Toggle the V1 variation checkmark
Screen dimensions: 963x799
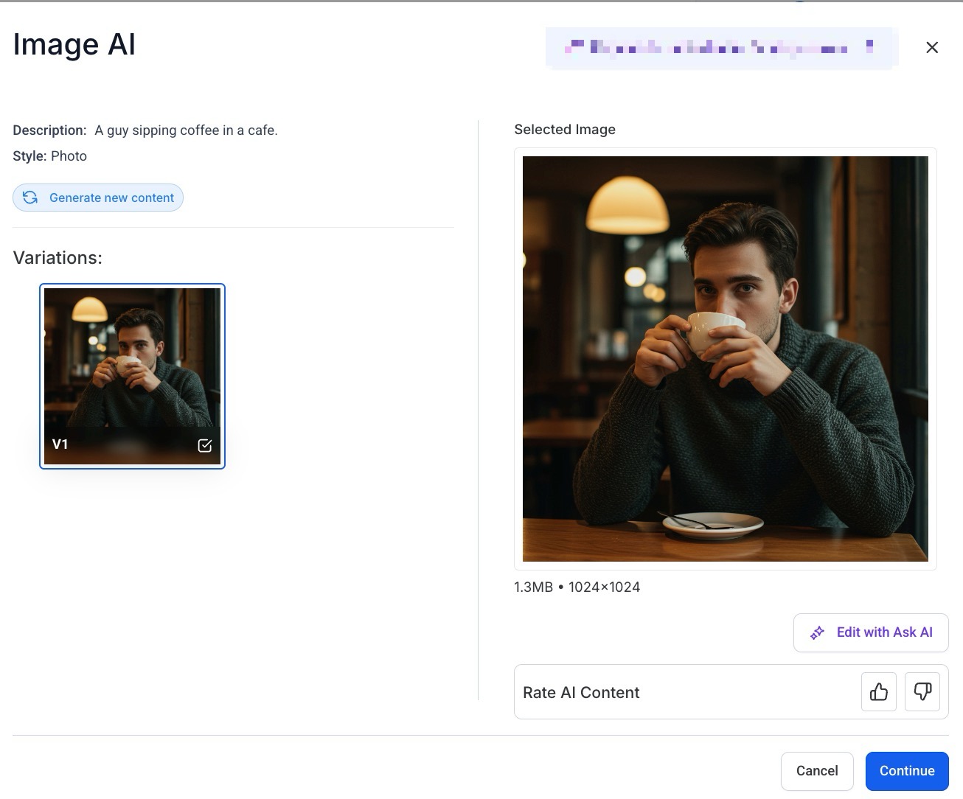[x=205, y=445]
